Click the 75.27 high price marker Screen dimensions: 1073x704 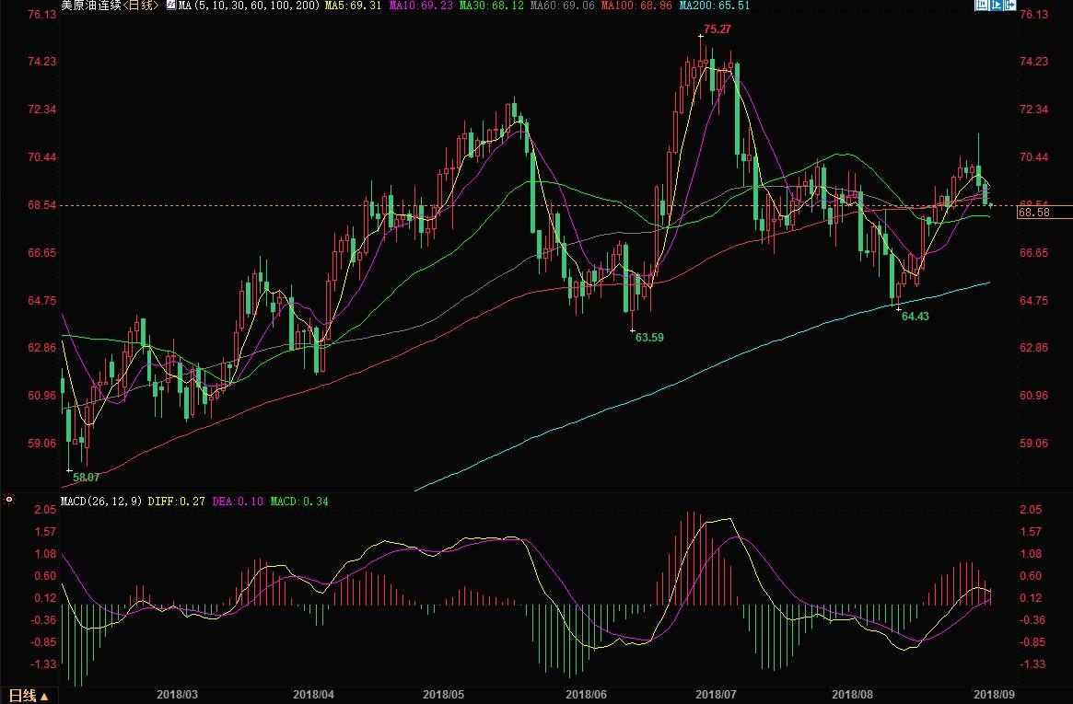point(717,30)
